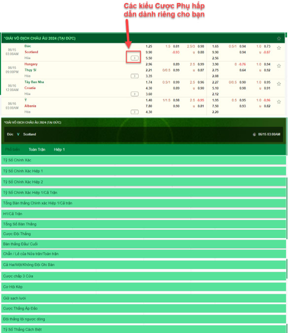Switch to the Toàn Trận tab

click(37, 149)
